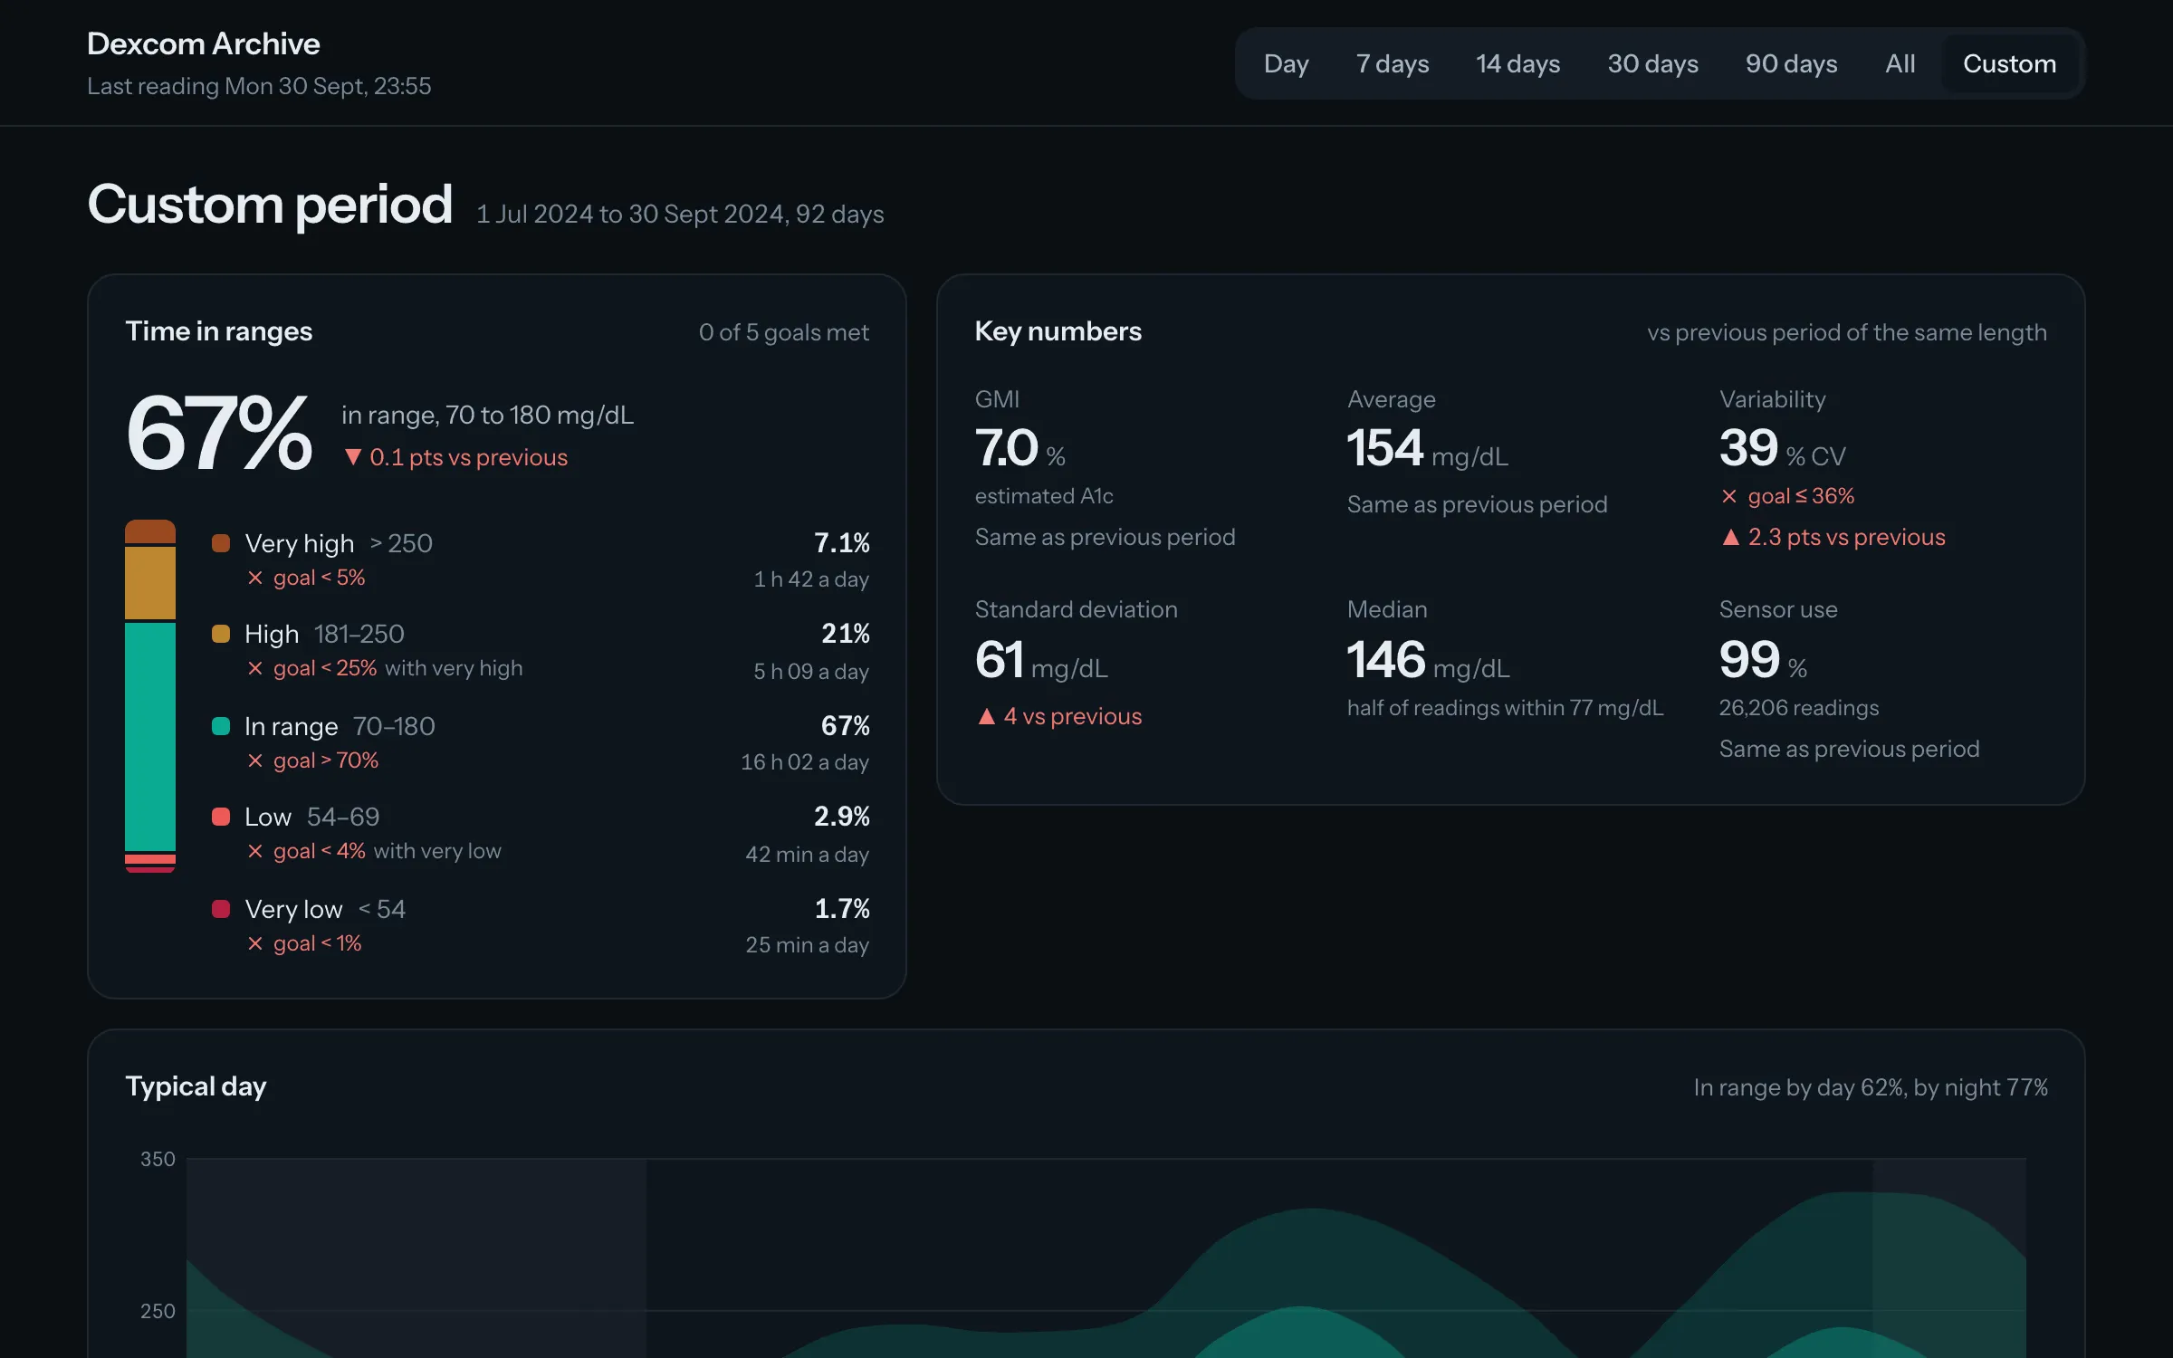
Task: Click the up triangle by 4 vs previous
Action: pos(987,716)
